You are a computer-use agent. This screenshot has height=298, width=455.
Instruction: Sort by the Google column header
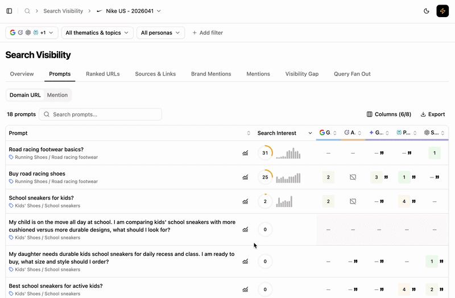click(x=328, y=133)
